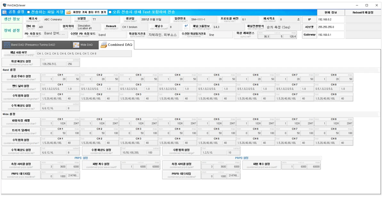
Task: Click the Reboot후재설정 button
Action: [363, 12]
